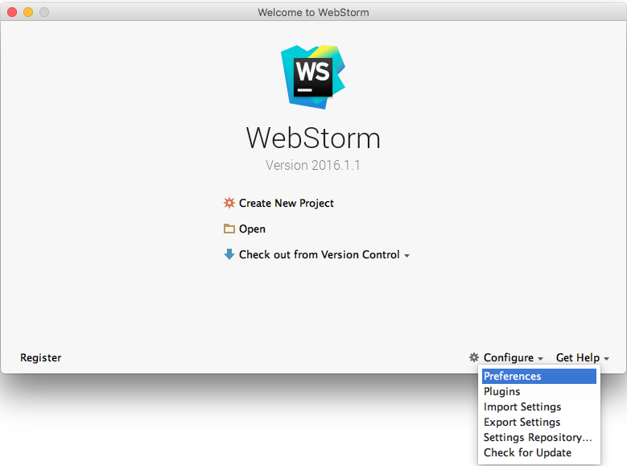Screen dimensions: 627x466
Task: Select the Import Settings menu entry
Action: 522,406
